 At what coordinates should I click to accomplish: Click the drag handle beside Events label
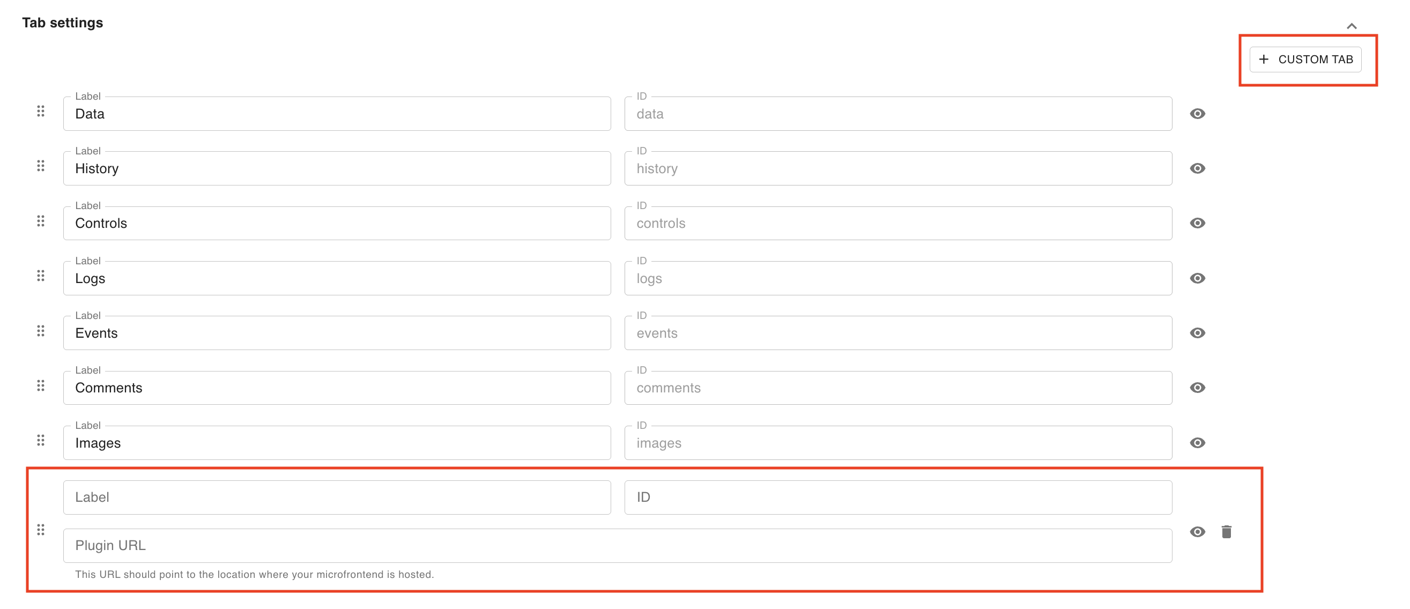pyautogui.click(x=41, y=331)
